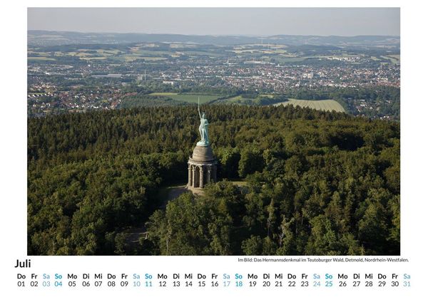This screenshot has height=302, width=428.
Task: Select date 30 under Fr
Action: pos(394,284)
